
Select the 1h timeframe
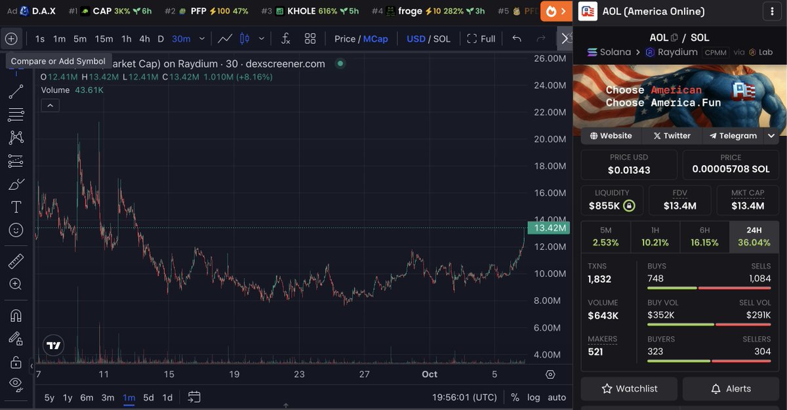[126, 39]
